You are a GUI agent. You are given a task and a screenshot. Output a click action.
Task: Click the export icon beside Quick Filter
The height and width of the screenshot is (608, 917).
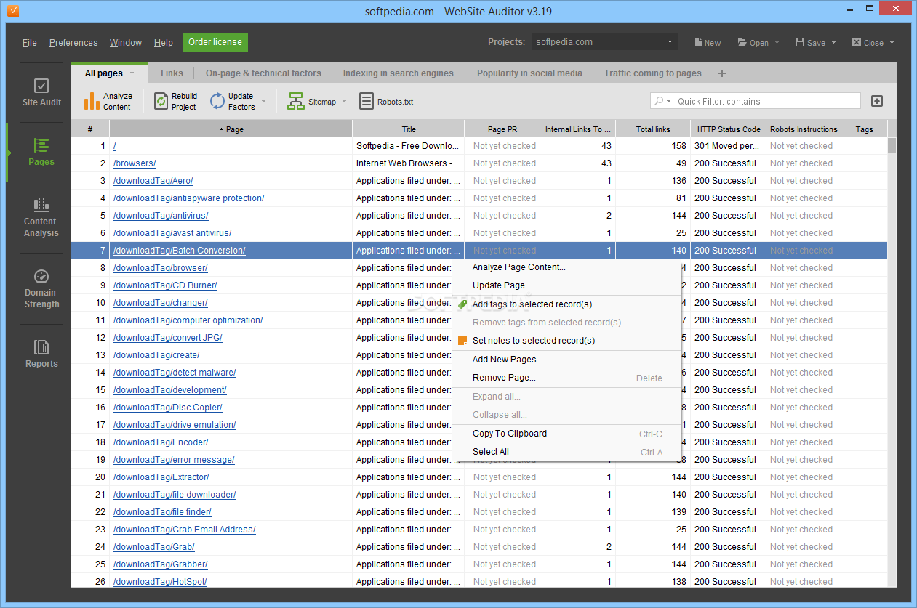point(877,101)
